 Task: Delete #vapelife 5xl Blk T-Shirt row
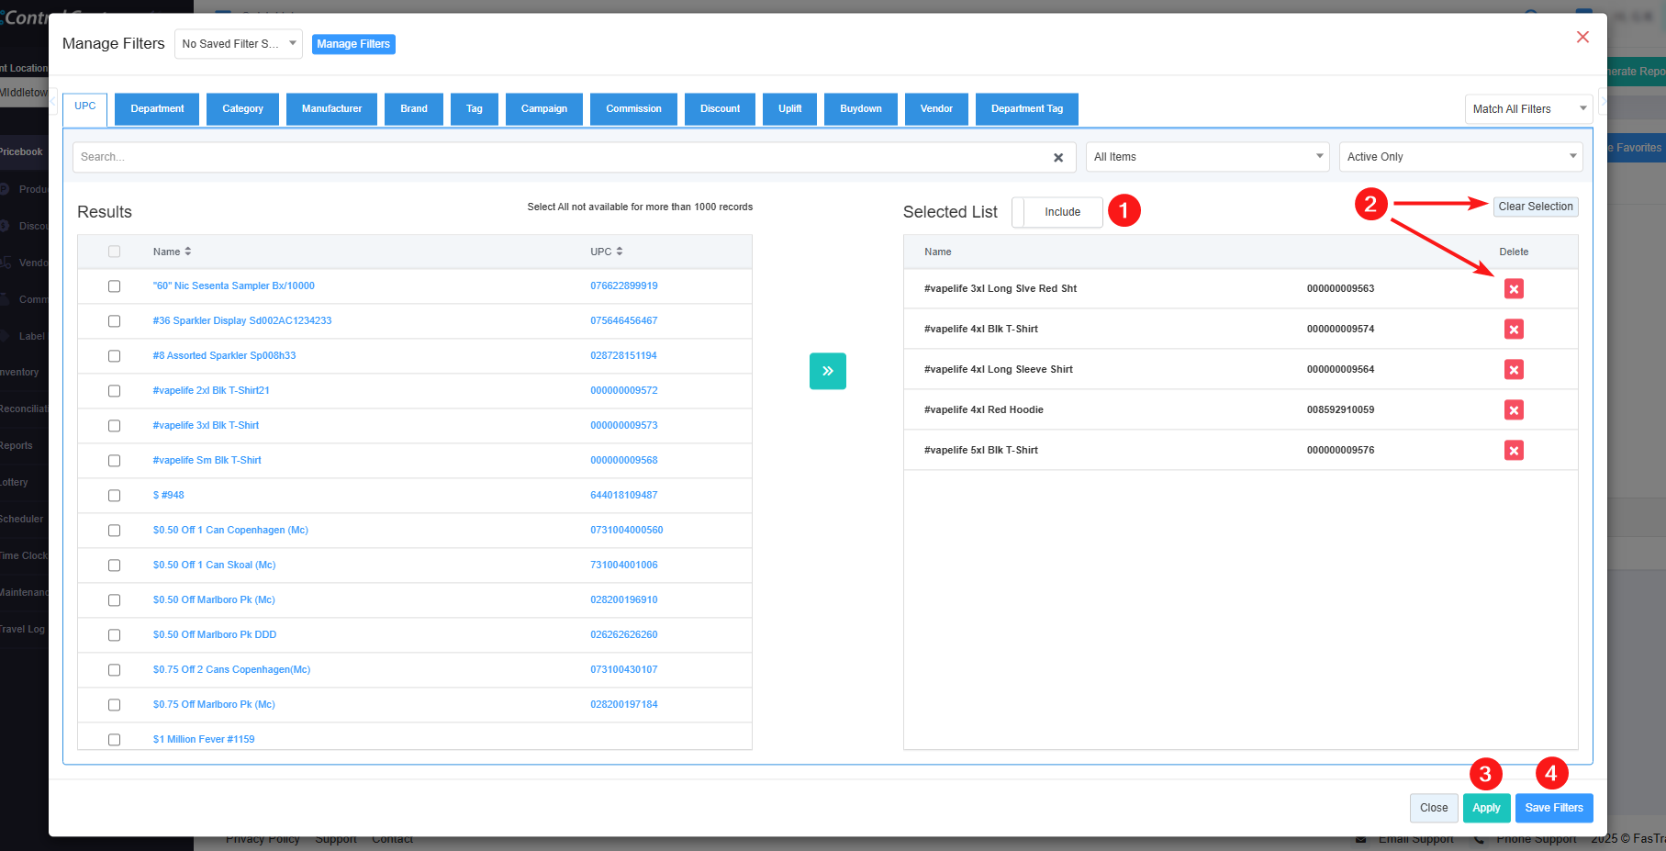[1514, 451]
